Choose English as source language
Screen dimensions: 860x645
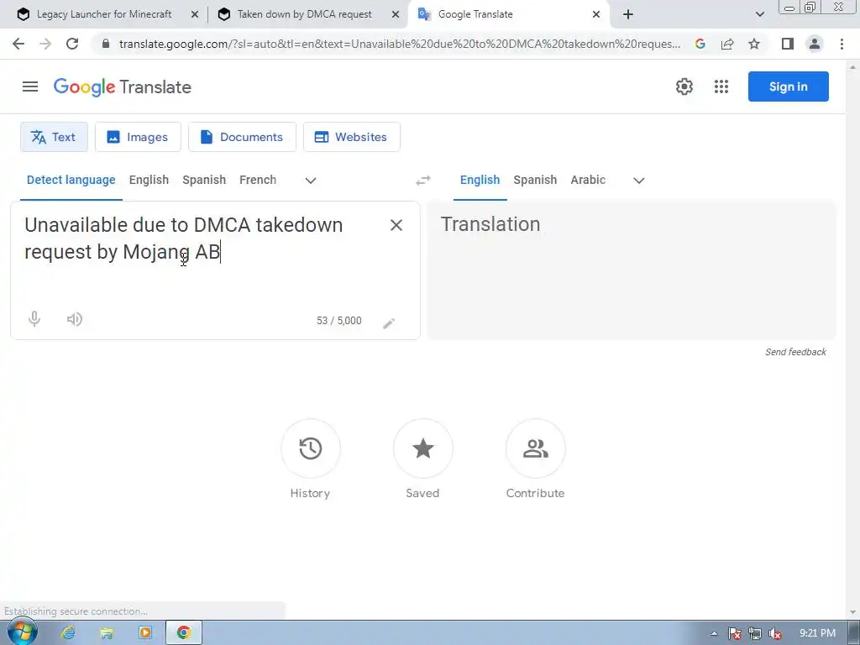coord(149,180)
